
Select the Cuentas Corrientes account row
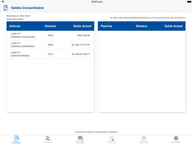(x=50, y=45)
